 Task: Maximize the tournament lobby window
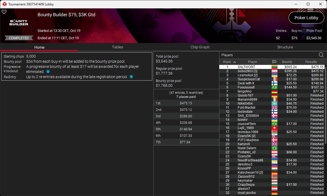[x=308, y=4]
